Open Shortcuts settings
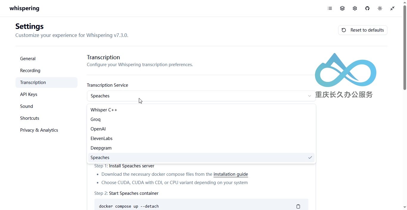This screenshot has width=407, height=210. coord(46,118)
